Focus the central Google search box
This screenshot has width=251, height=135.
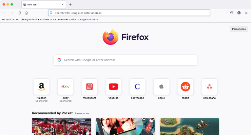(125, 60)
